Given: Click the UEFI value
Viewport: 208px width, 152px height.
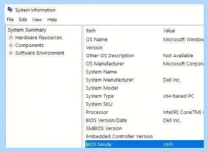Looking at the screenshot, I should click(x=168, y=144).
